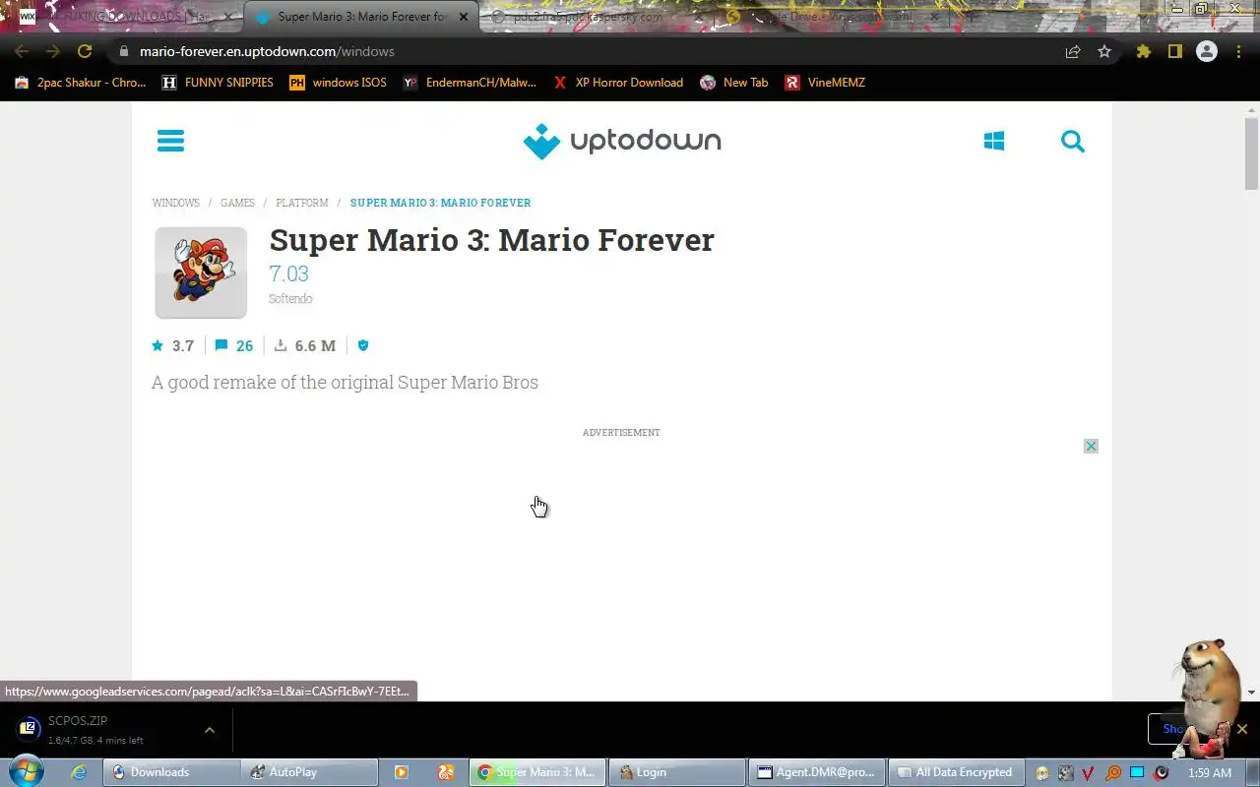This screenshot has height=787, width=1260.
Task: Open the Downloads taskbar window
Action: (171, 772)
